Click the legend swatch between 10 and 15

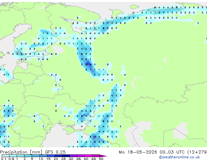tap(43, 156)
